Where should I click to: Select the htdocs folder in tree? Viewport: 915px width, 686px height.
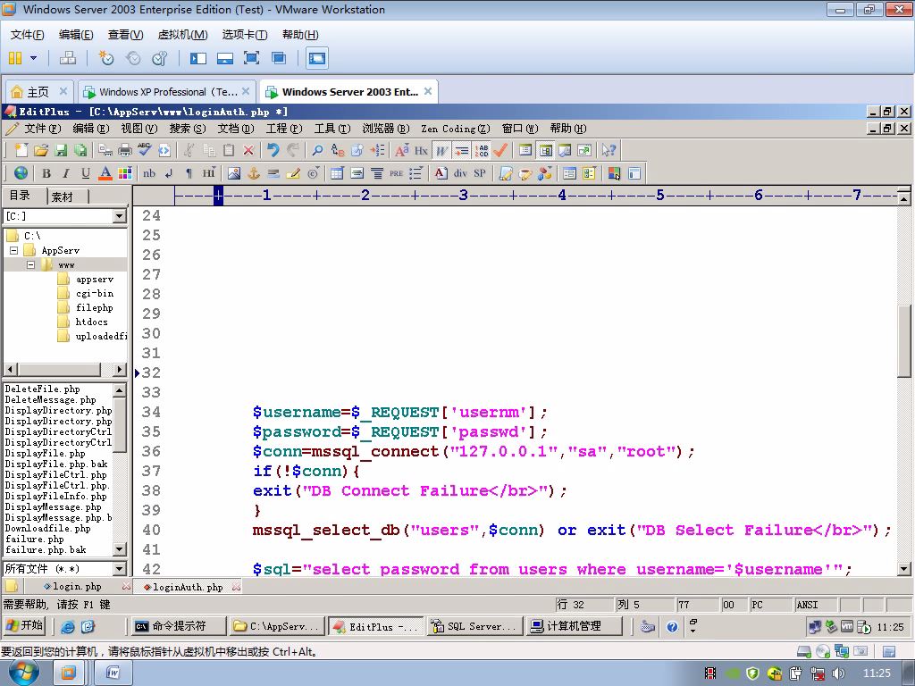click(91, 322)
